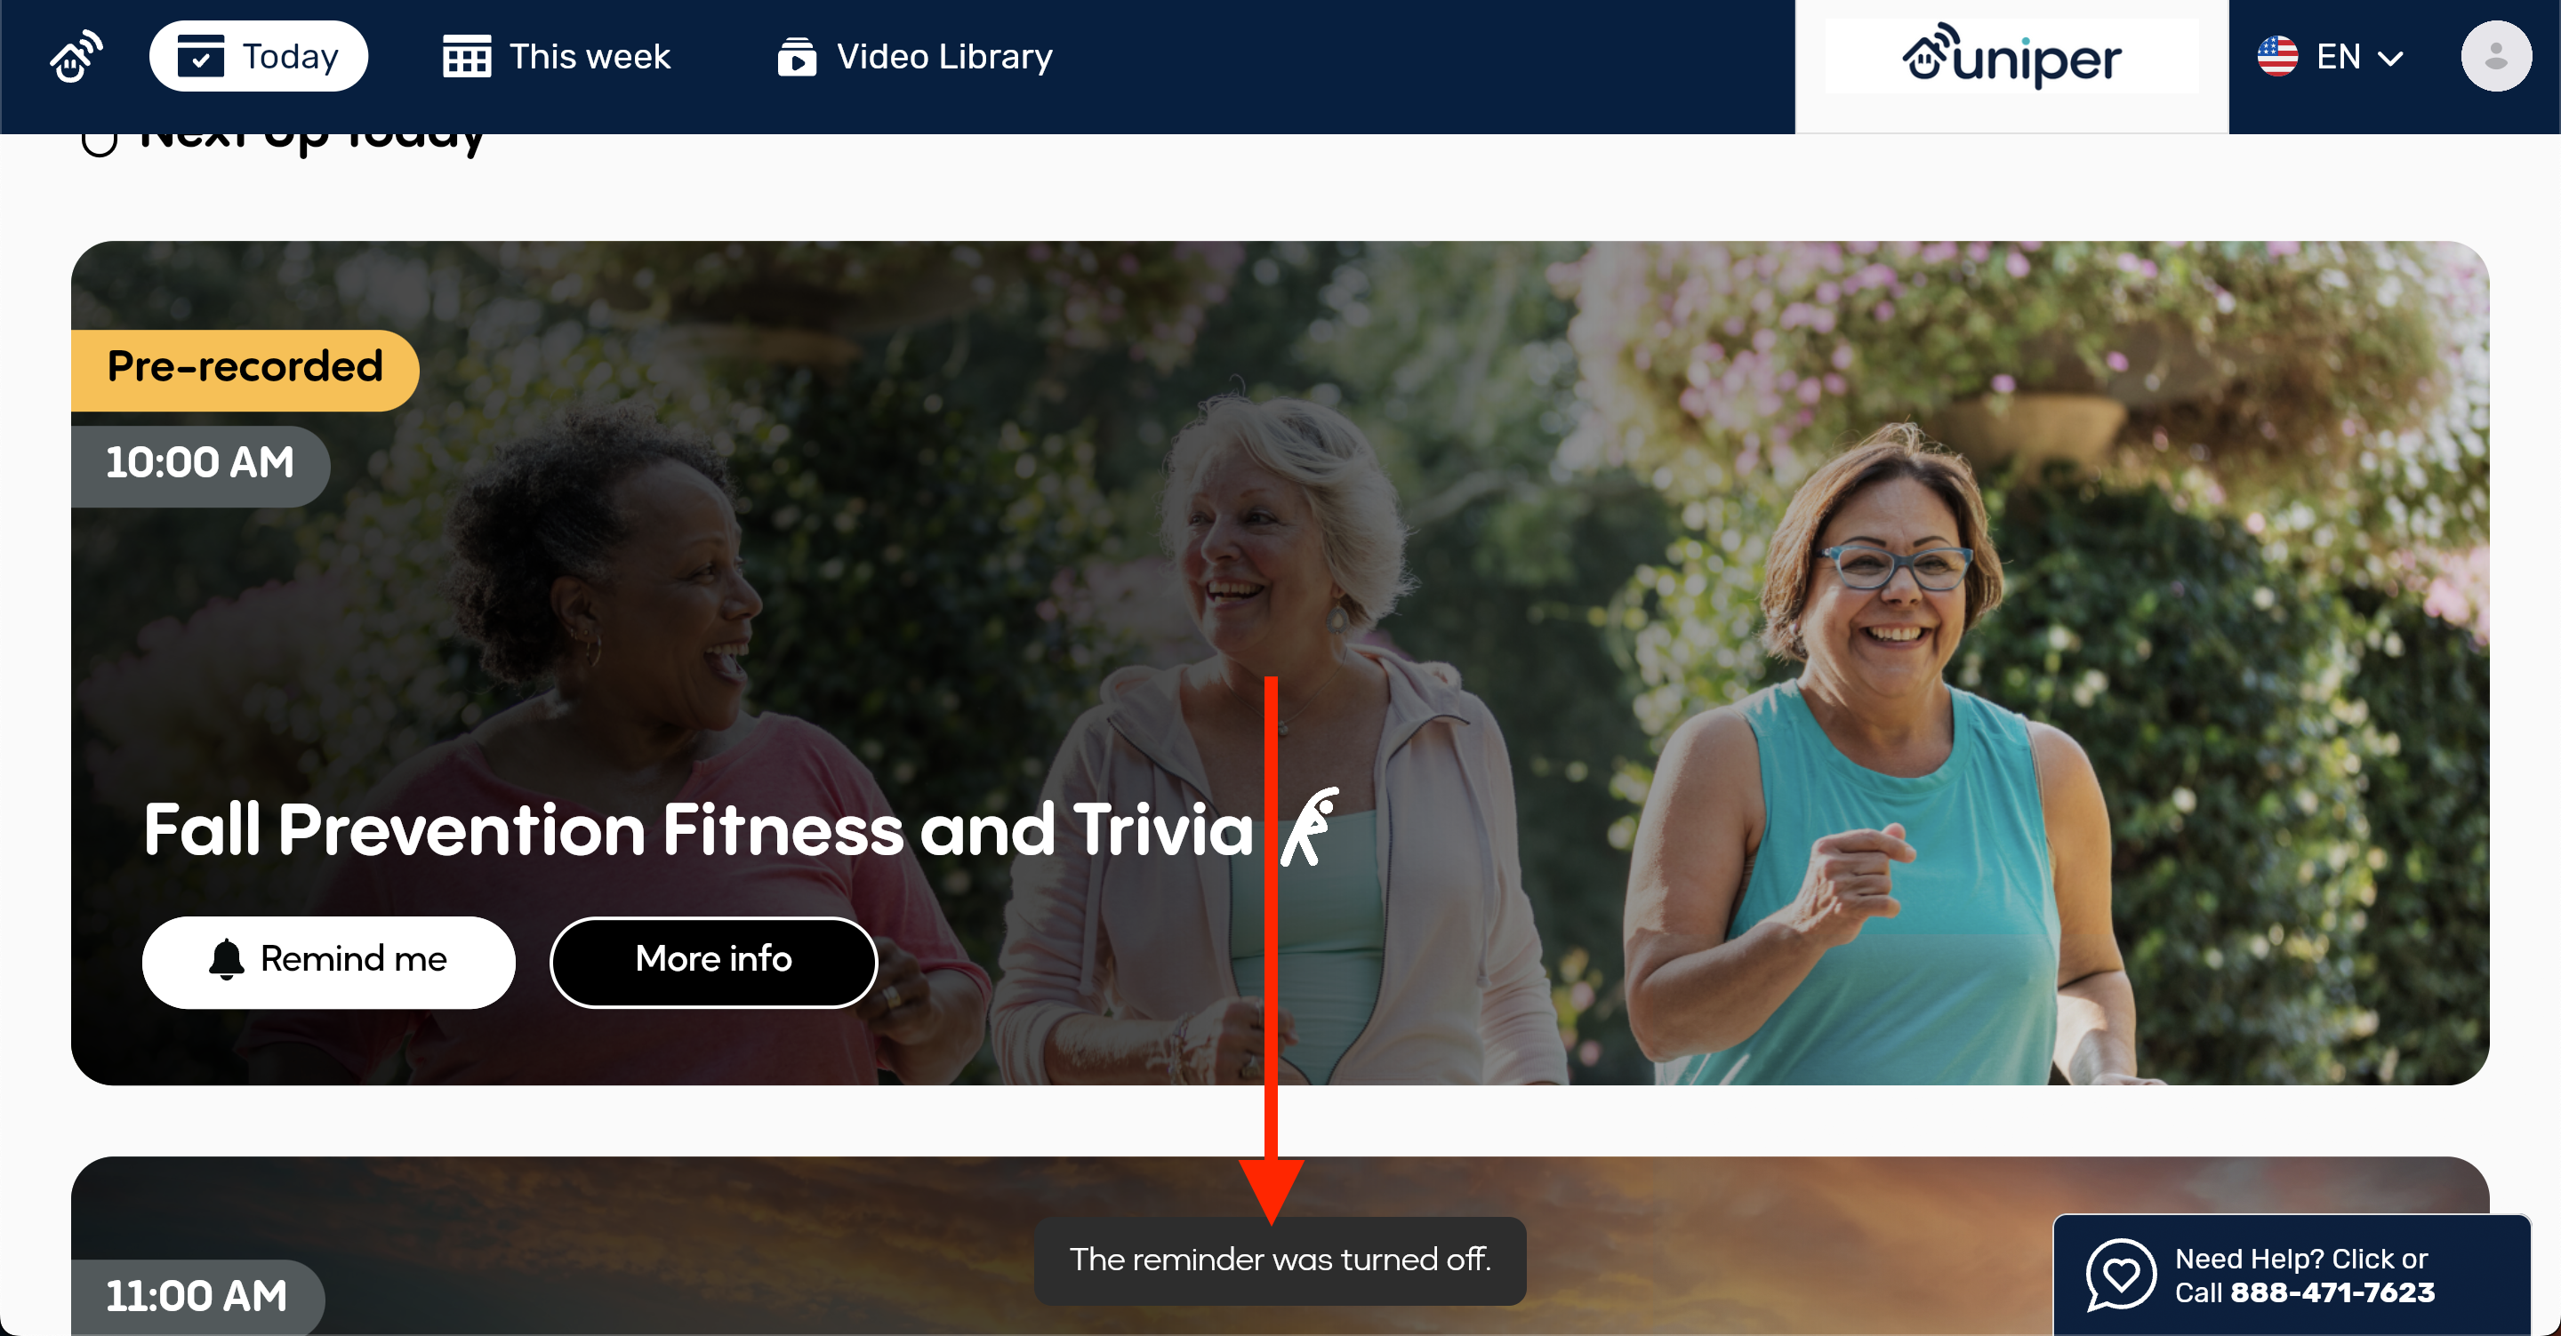2561x1336 pixels.
Task: Click the calendar grid icon for This week
Action: pos(466,57)
